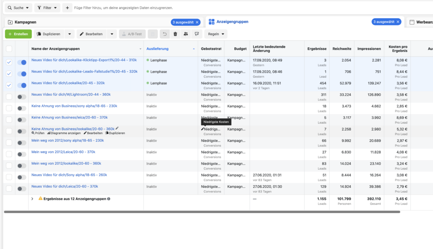Click the trash delete icon in toolbar

pyautogui.click(x=175, y=34)
